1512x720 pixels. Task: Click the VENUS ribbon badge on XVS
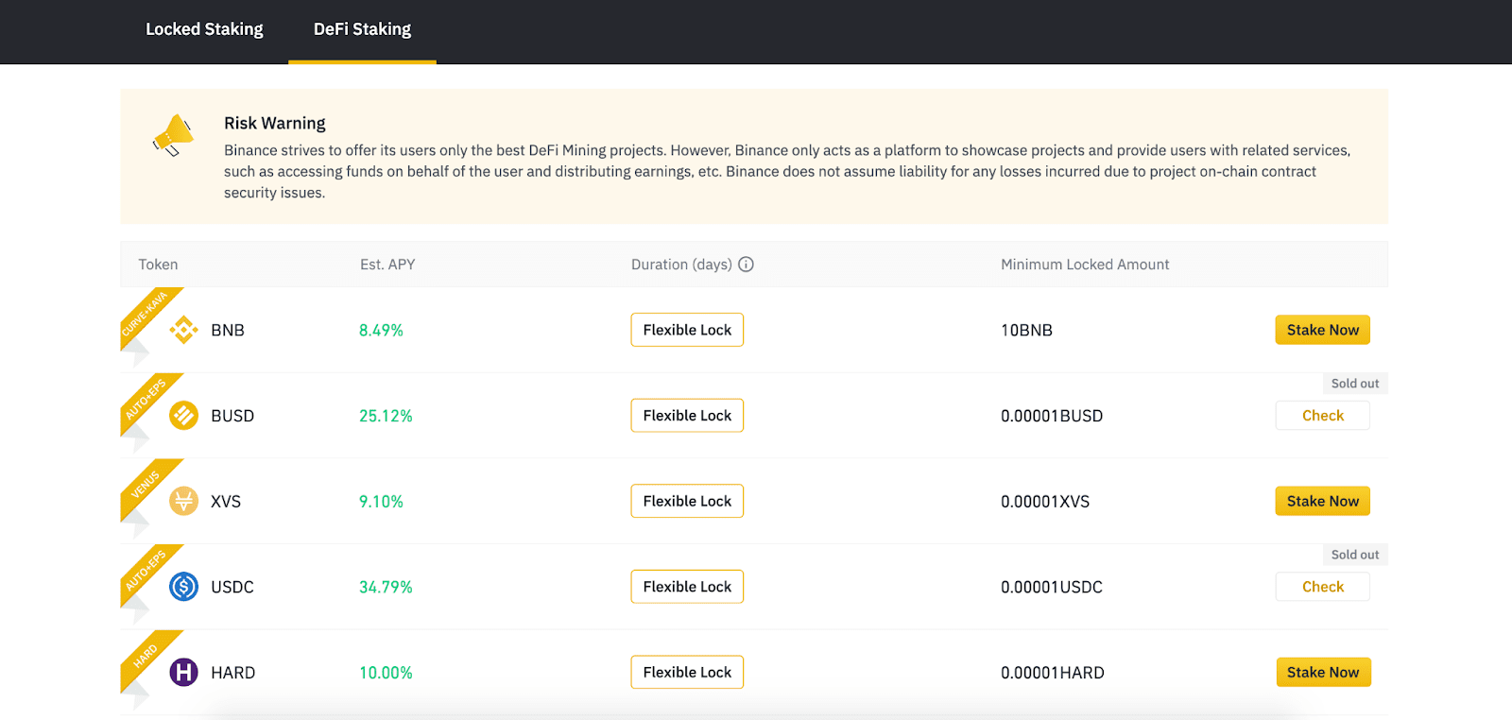point(146,486)
